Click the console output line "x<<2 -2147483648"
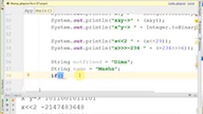This screenshot has width=203, height=114. tap(53, 107)
